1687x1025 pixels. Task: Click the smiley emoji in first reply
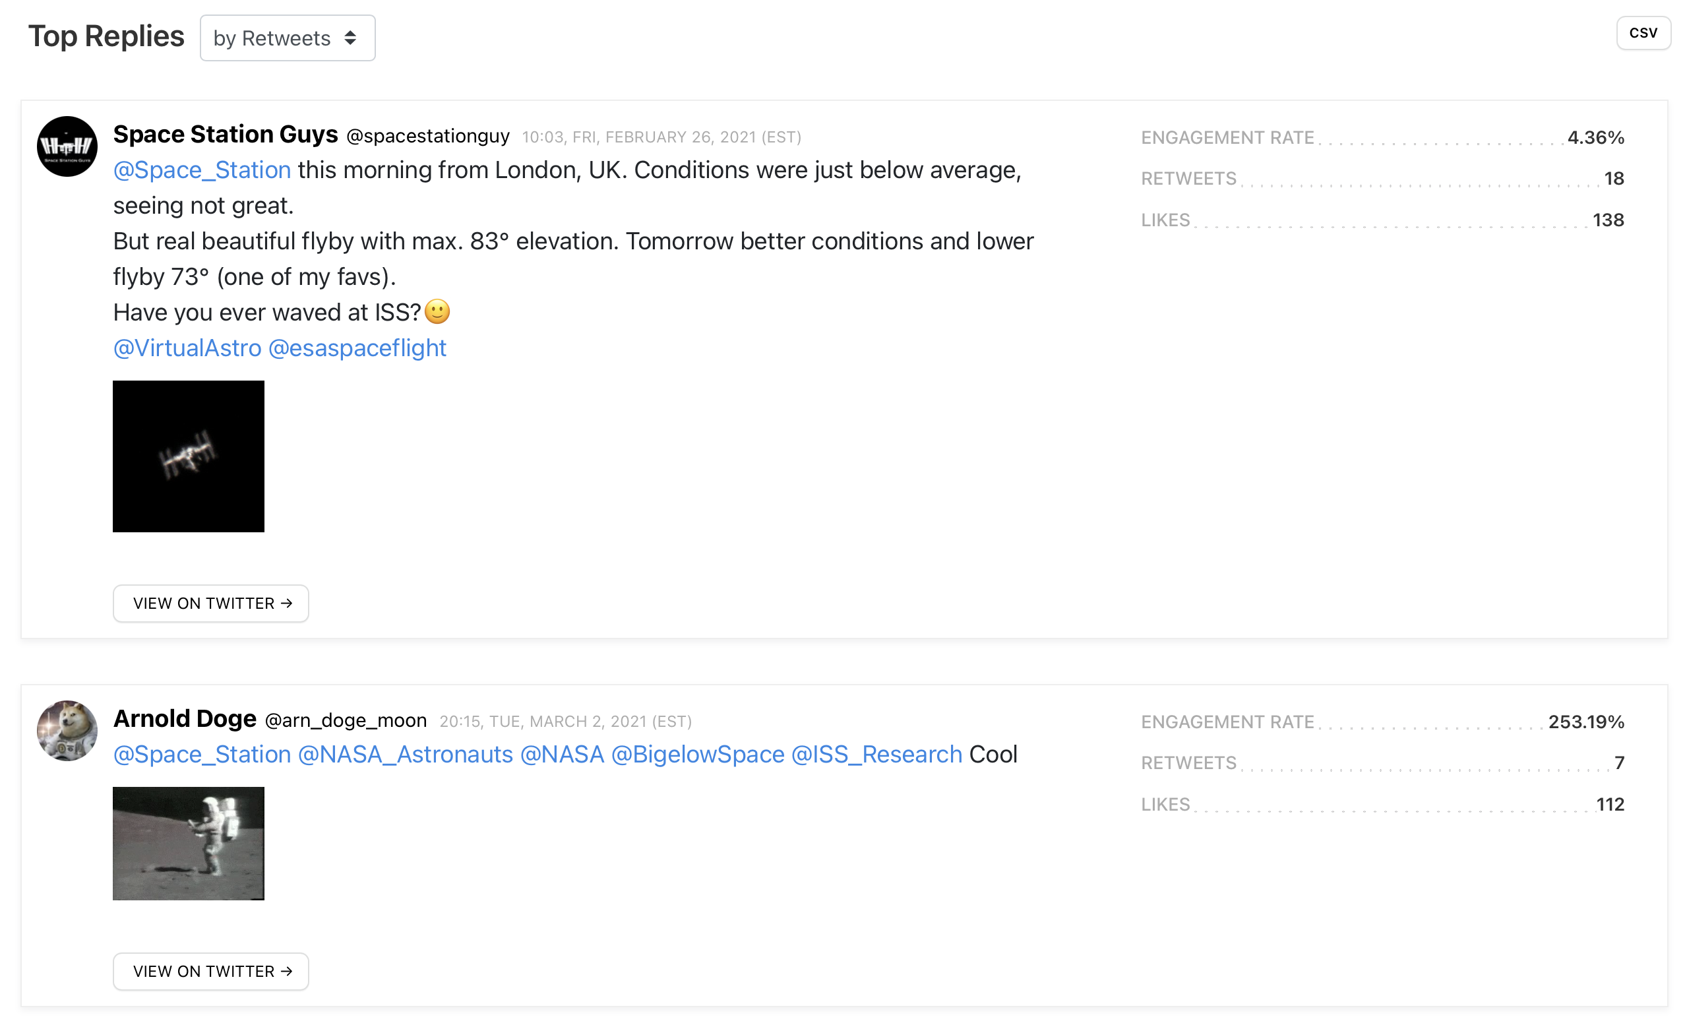point(437,312)
